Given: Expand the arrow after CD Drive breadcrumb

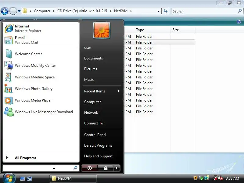Looking at the screenshot, I should (x=111, y=11).
